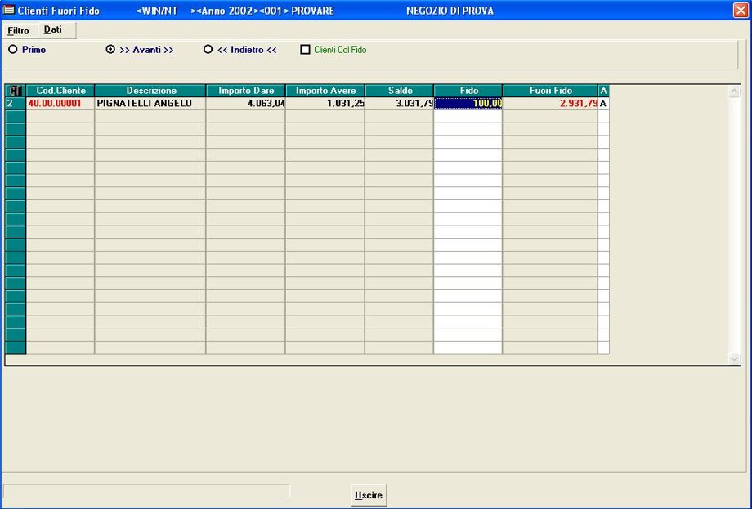The image size is (752, 509).
Task: Click scroll up arrow of the grid
Action: coord(733,92)
